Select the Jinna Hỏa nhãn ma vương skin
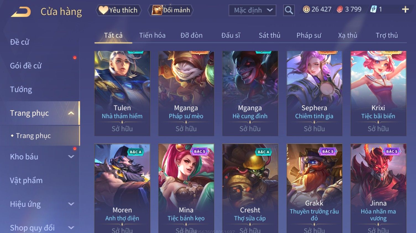416x233 pixels. [x=378, y=188]
